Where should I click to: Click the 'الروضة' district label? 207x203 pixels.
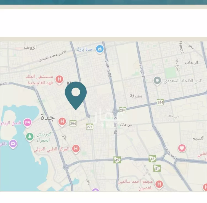pyautogui.click(x=30, y=47)
